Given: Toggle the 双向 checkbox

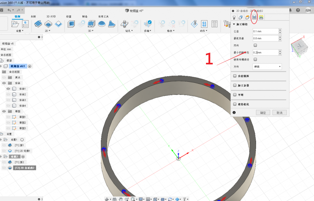Looking at the screenshot, I should [x=255, y=45].
